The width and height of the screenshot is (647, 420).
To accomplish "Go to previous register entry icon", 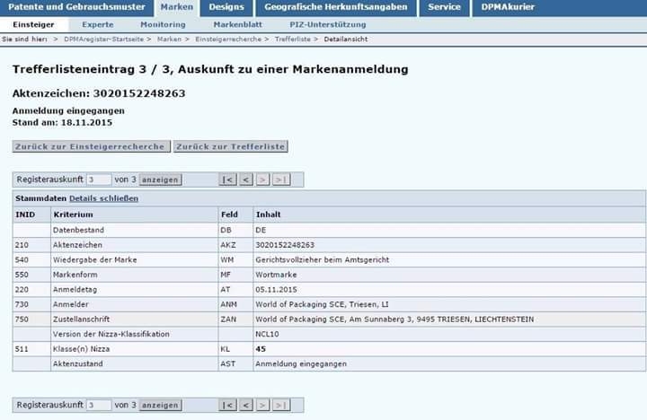I will pos(245,179).
